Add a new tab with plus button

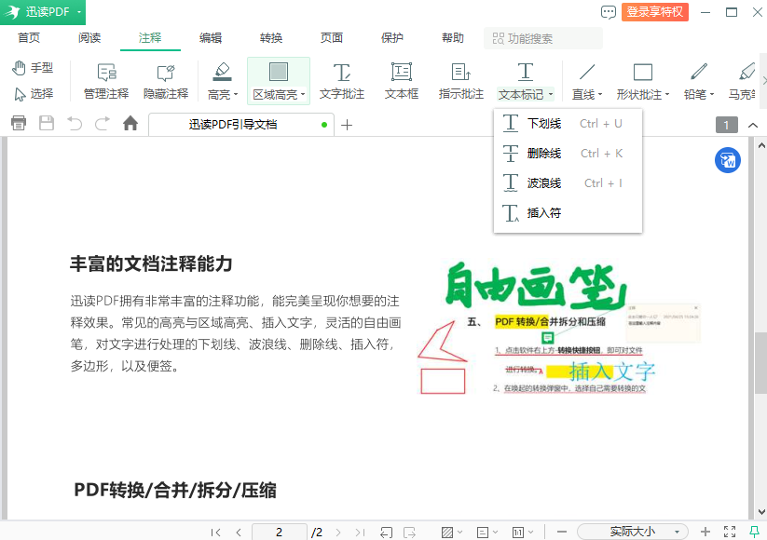(x=347, y=125)
